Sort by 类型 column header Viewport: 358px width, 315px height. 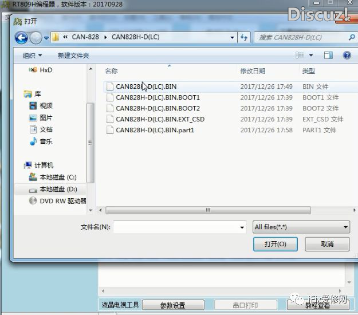click(309, 71)
